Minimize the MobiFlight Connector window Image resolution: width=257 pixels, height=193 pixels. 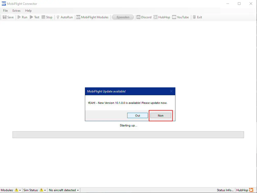point(227,4)
